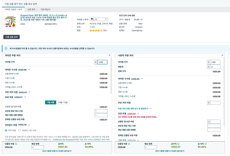Collapse left 아마존 수수료 US$0.88 section
230x156 pixels.
29,70
